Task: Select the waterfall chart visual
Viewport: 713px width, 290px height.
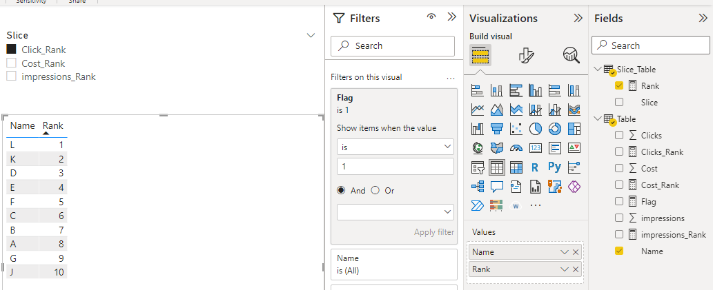Action: (x=478, y=129)
